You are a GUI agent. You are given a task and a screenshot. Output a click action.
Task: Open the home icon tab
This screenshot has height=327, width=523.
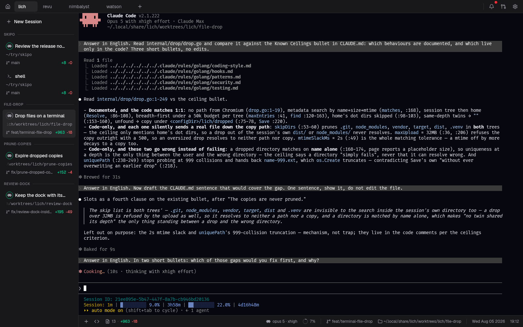[8, 7]
